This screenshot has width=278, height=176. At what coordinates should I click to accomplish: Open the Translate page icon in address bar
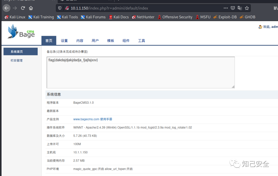(x=240, y=8)
